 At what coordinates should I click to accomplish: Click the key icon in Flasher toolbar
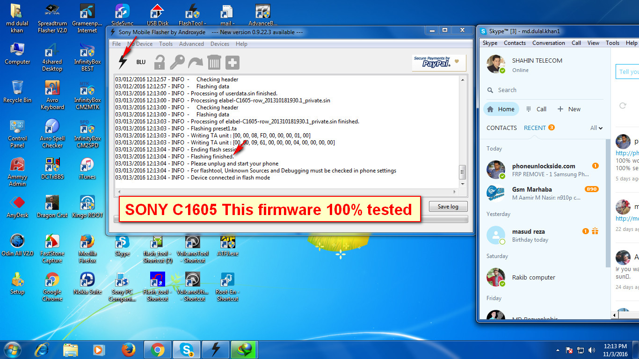click(177, 62)
